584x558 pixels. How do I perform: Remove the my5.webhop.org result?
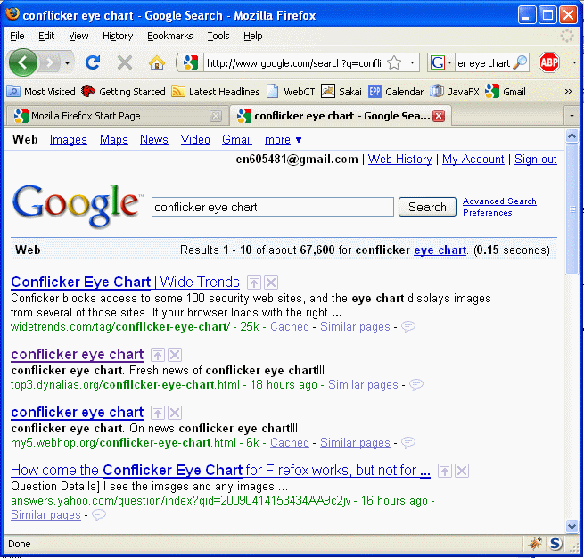tap(174, 413)
